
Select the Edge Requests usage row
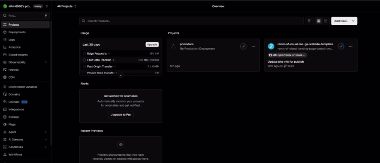(x=121, y=53)
